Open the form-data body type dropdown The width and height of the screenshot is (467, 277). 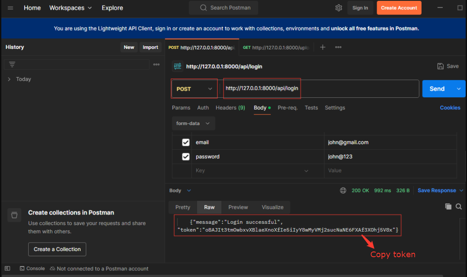pyautogui.click(x=193, y=123)
